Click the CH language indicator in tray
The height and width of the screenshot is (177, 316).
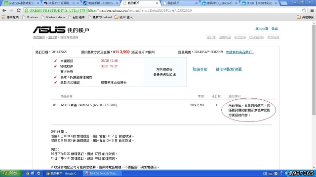pyautogui.click(x=265, y=174)
